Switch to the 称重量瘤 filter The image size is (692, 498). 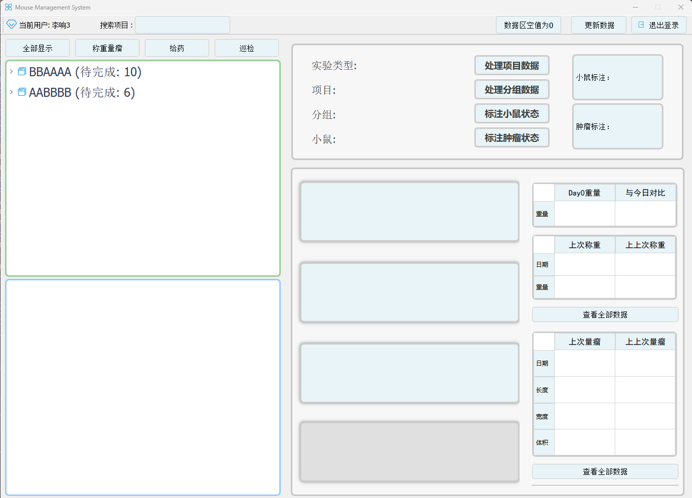point(107,48)
